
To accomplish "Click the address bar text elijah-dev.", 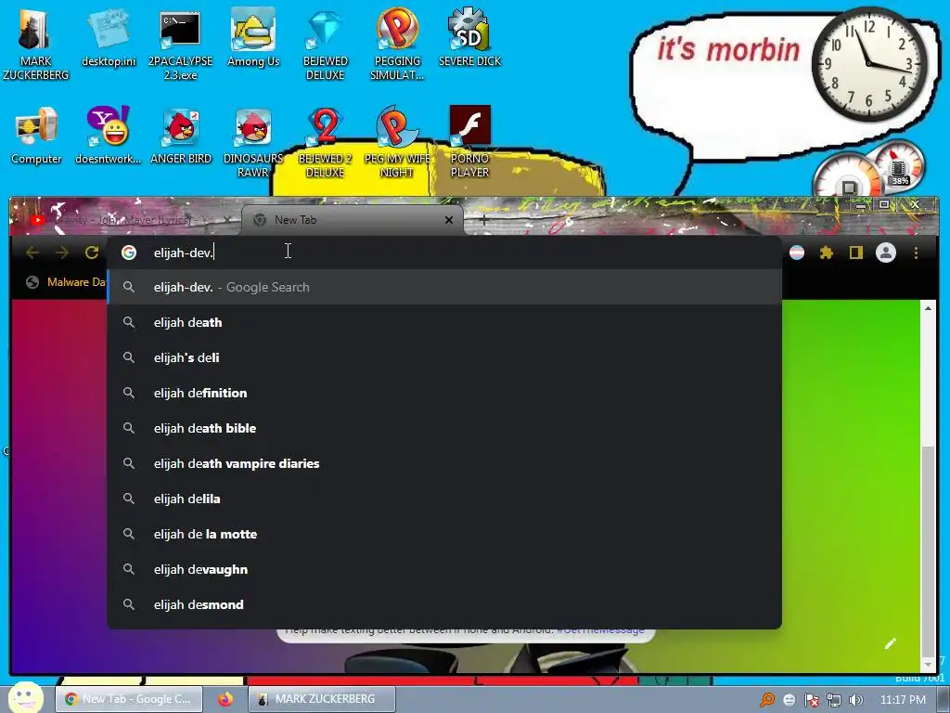I will point(184,253).
